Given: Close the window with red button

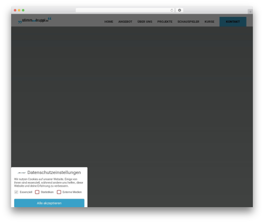Looking at the screenshot, I should coord(15,10).
